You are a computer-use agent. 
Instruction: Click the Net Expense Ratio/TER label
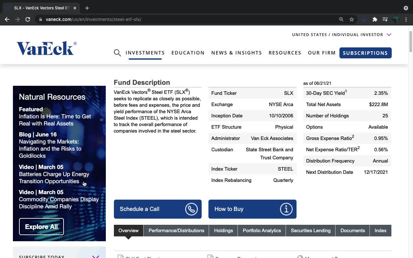point(333,149)
